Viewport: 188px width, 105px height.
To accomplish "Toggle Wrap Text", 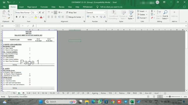I will 71,13.
